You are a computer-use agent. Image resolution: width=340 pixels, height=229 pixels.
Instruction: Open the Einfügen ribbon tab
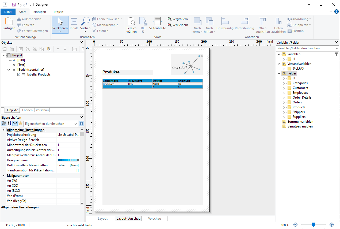point(40,12)
